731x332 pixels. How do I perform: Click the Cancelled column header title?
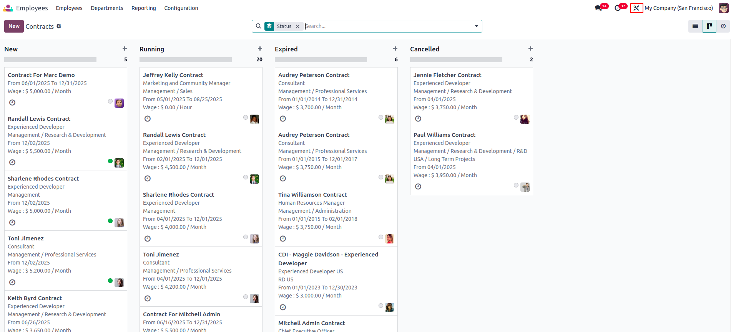(x=425, y=49)
